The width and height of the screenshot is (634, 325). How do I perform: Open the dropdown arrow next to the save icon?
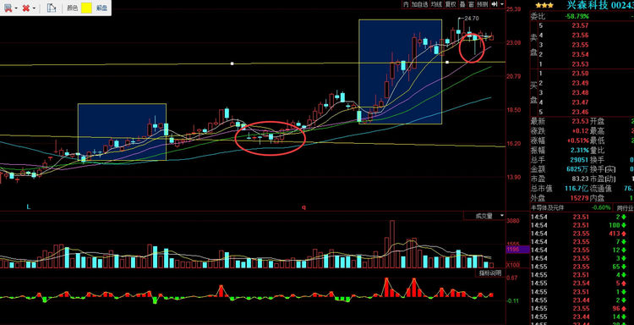click(16, 8)
